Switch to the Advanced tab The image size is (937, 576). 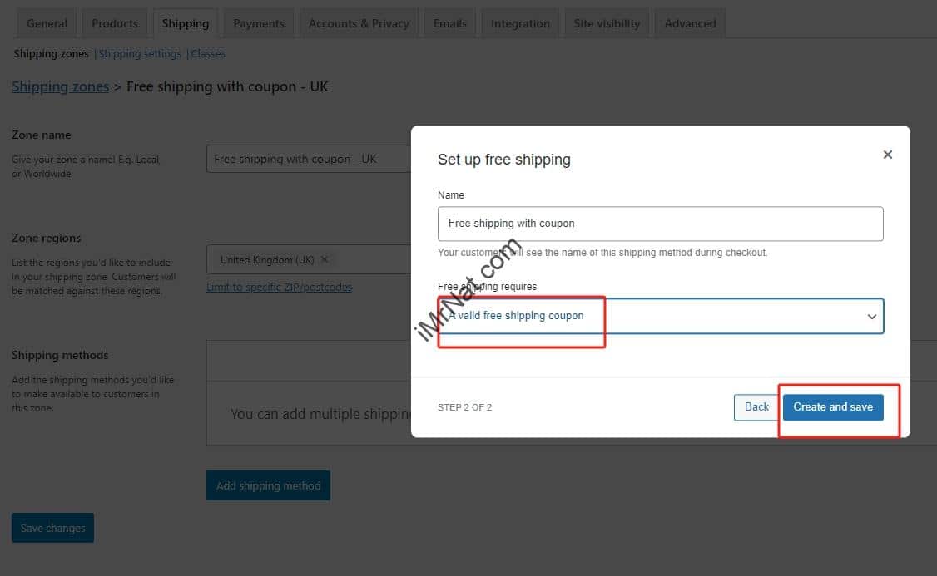(x=690, y=23)
